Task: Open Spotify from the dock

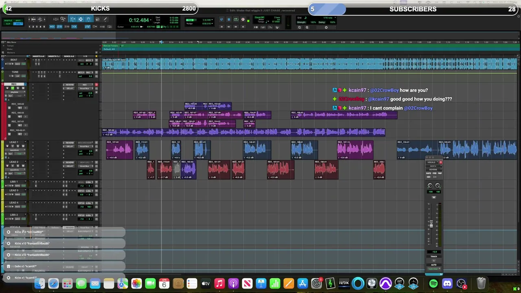Action: [x=433, y=284]
